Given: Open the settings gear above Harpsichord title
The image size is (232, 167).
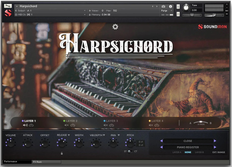Looking at the screenshot, I should (x=115, y=27).
